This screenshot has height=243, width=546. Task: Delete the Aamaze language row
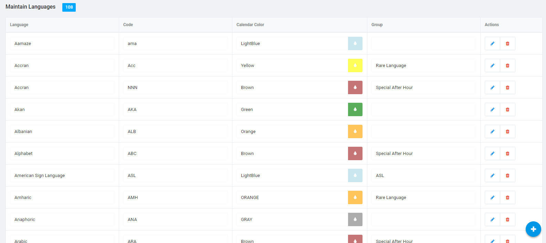click(507, 44)
